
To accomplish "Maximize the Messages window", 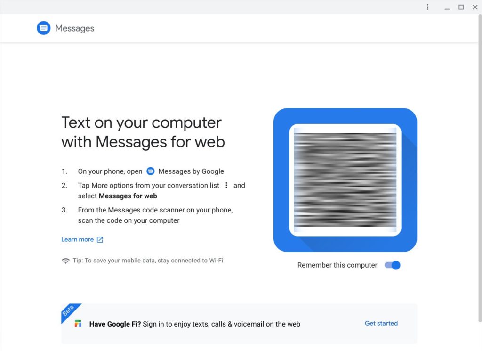I will 461,7.
